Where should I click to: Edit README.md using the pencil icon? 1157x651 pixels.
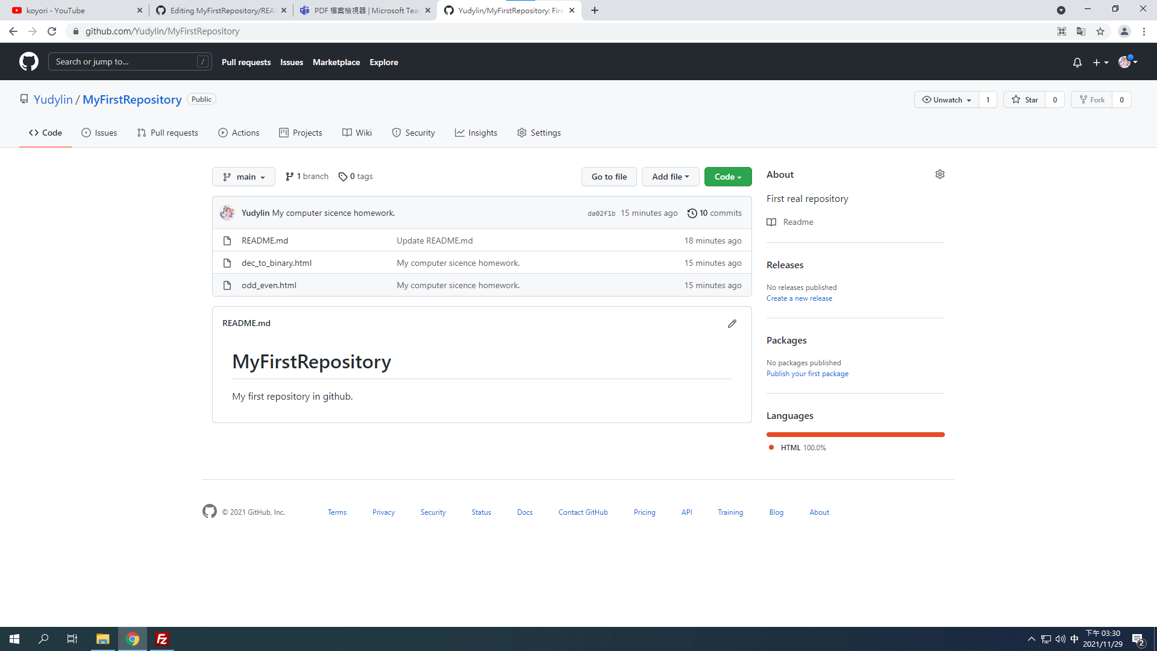pyautogui.click(x=732, y=324)
